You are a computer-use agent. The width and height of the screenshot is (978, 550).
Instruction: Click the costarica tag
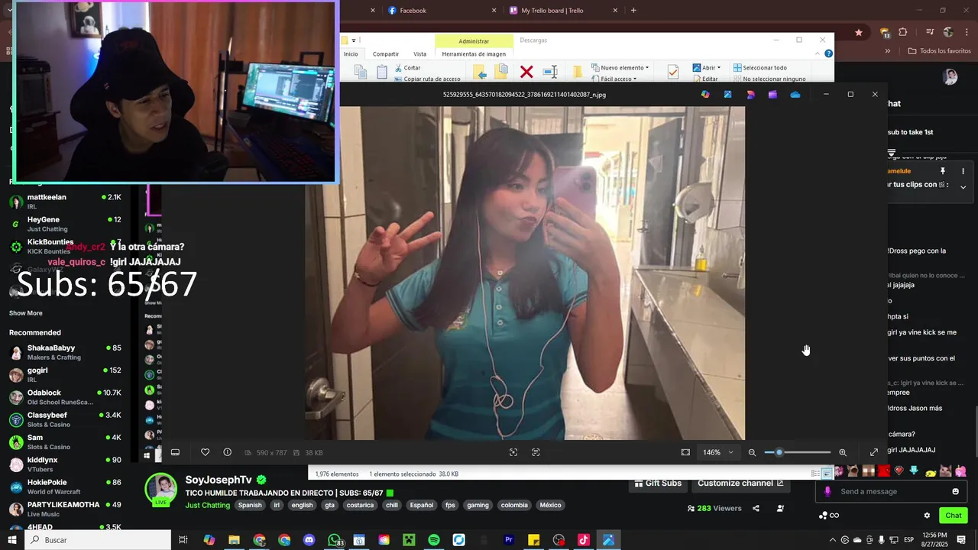(x=360, y=505)
